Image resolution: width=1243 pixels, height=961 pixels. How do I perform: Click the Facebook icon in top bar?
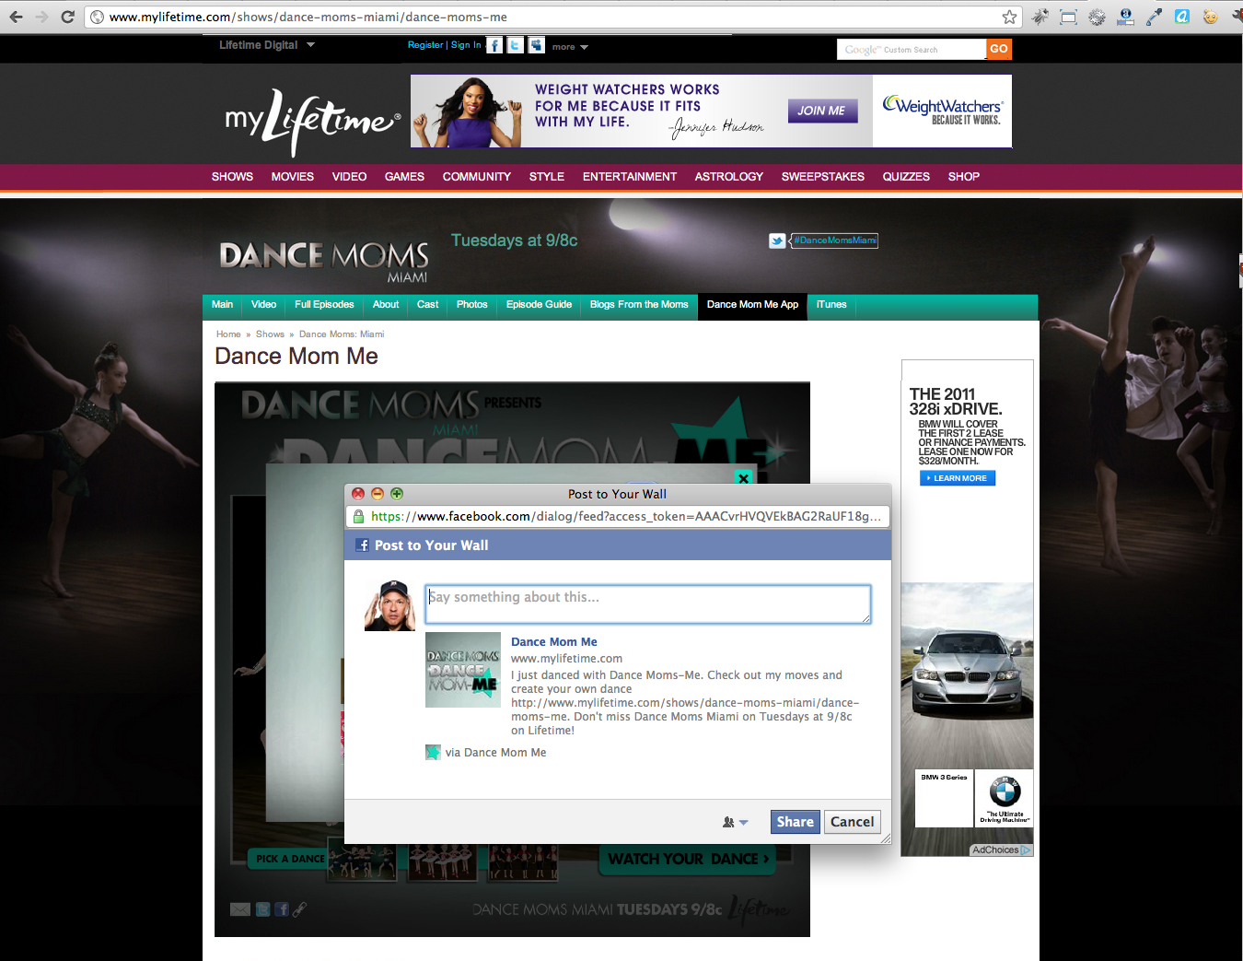494,45
